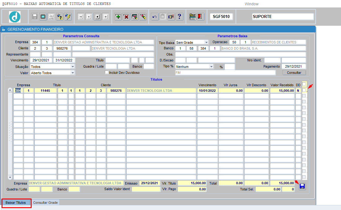Click the Denver logo icon
The image size is (341, 210).
point(15,17)
